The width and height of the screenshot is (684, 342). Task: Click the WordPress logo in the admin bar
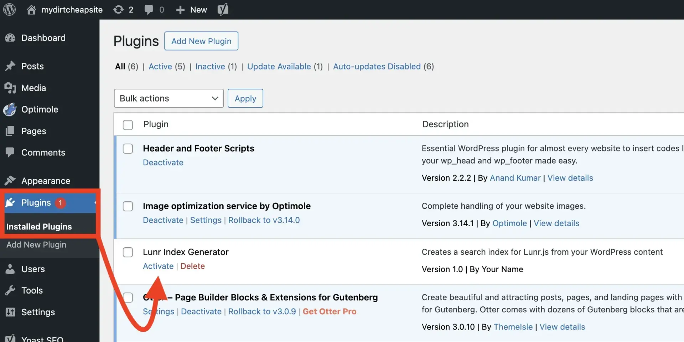click(9, 10)
